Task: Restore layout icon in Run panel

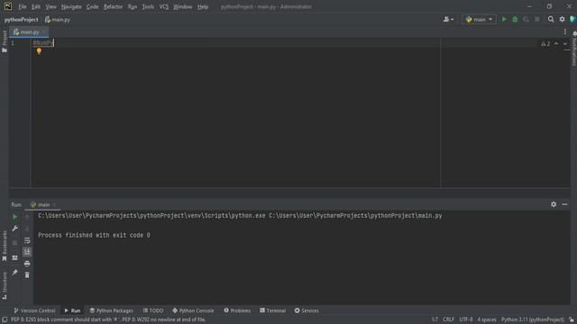Action: pyautogui.click(x=14, y=258)
